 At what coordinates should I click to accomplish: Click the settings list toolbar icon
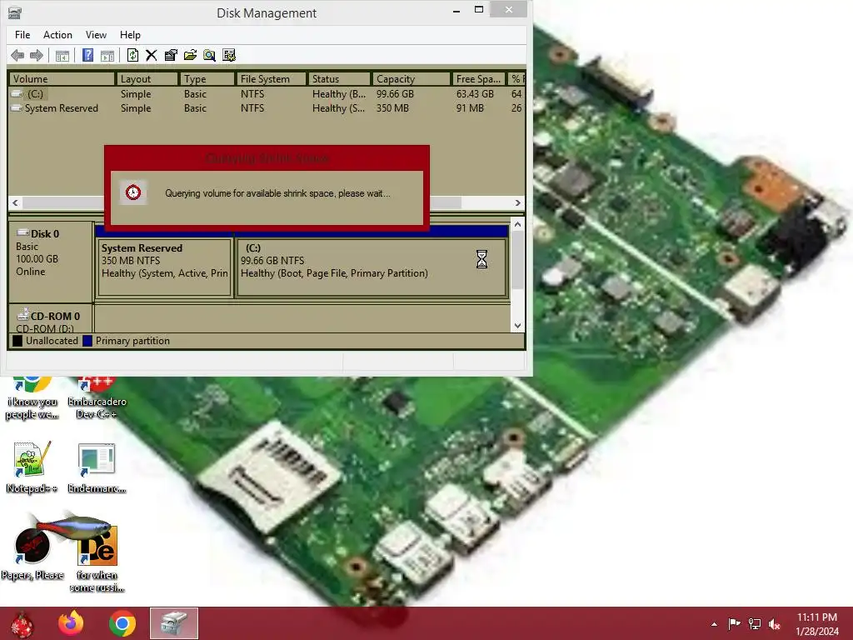click(x=229, y=55)
